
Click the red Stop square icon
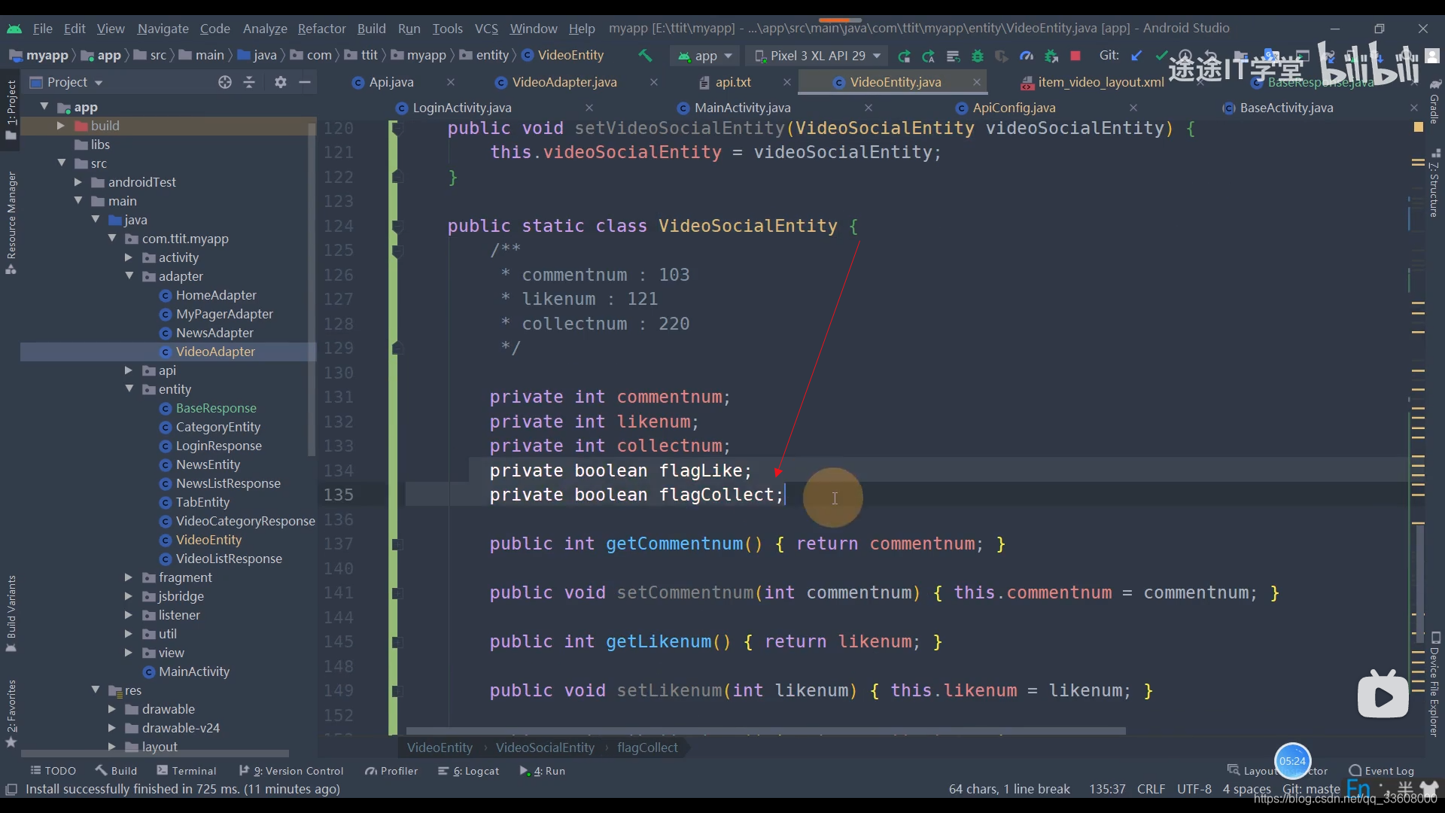click(x=1075, y=56)
